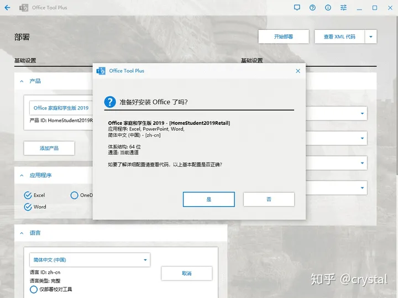Click the blue question mark dialog icon
This screenshot has height=298, width=398.
110,102
